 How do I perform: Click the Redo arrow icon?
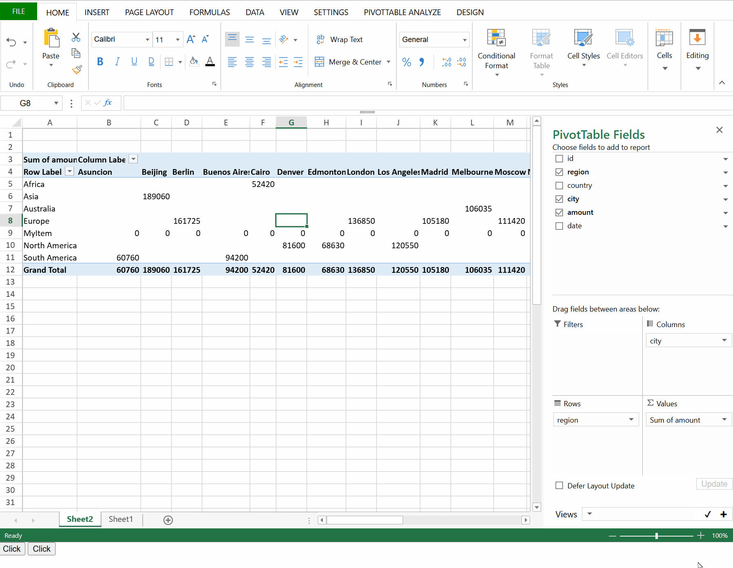[11, 64]
